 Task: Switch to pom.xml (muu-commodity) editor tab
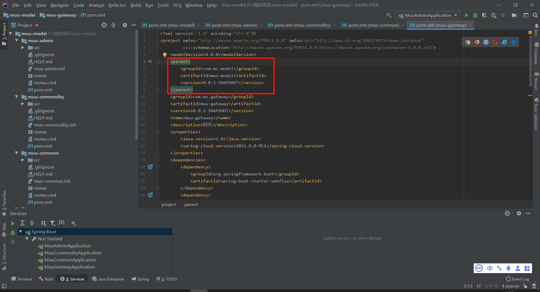(x=302, y=25)
